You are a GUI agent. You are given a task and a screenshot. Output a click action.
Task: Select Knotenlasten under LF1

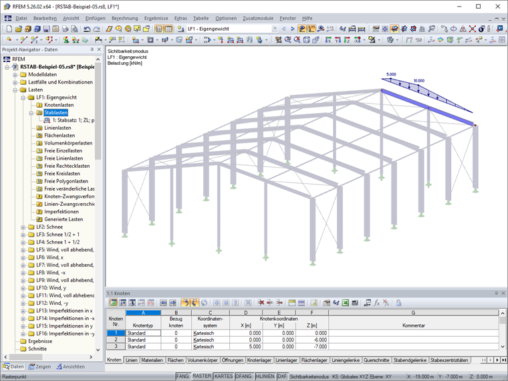click(59, 105)
